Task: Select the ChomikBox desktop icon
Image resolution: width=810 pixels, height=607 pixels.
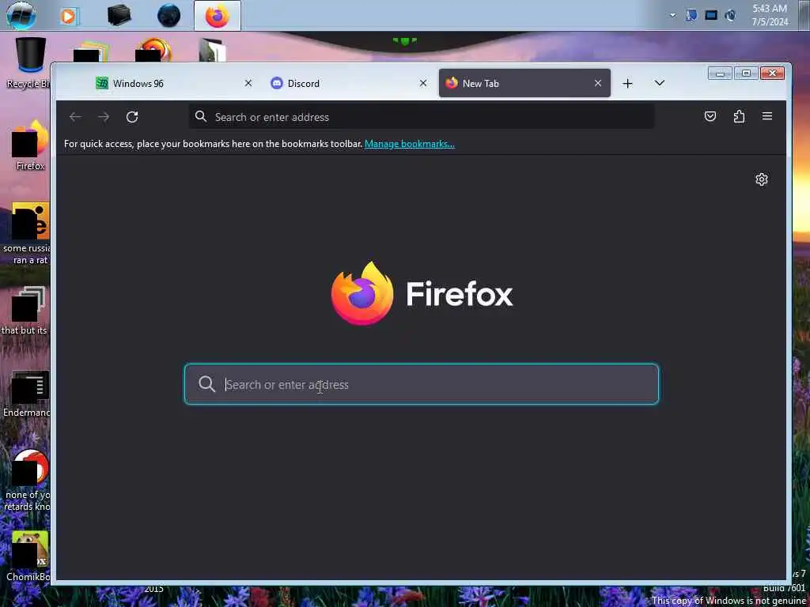Action: (x=28, y=556)
